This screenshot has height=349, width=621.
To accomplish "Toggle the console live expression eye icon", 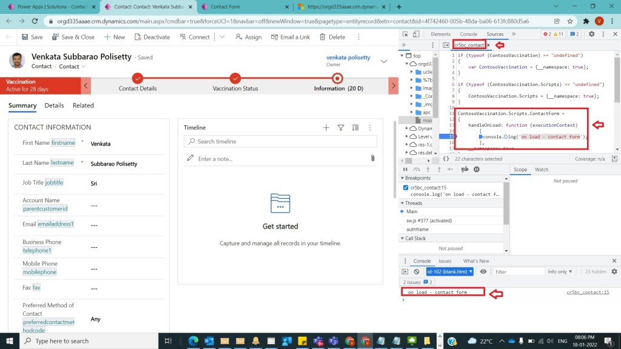I will (483, 271).
